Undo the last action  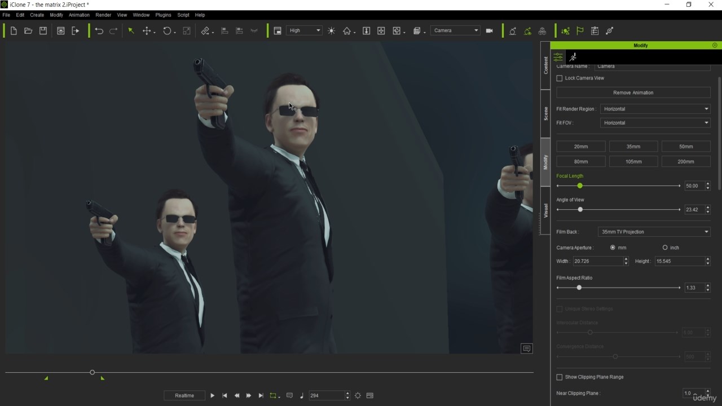pyautogui.click(x=99, y=31)
